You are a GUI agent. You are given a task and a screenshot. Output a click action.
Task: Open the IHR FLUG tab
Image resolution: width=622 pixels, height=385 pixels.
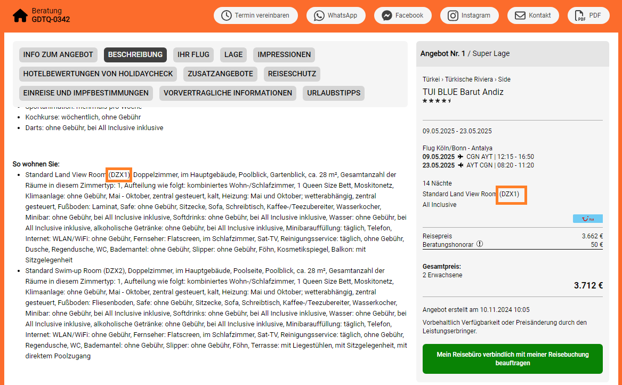(x=193, y=55)
